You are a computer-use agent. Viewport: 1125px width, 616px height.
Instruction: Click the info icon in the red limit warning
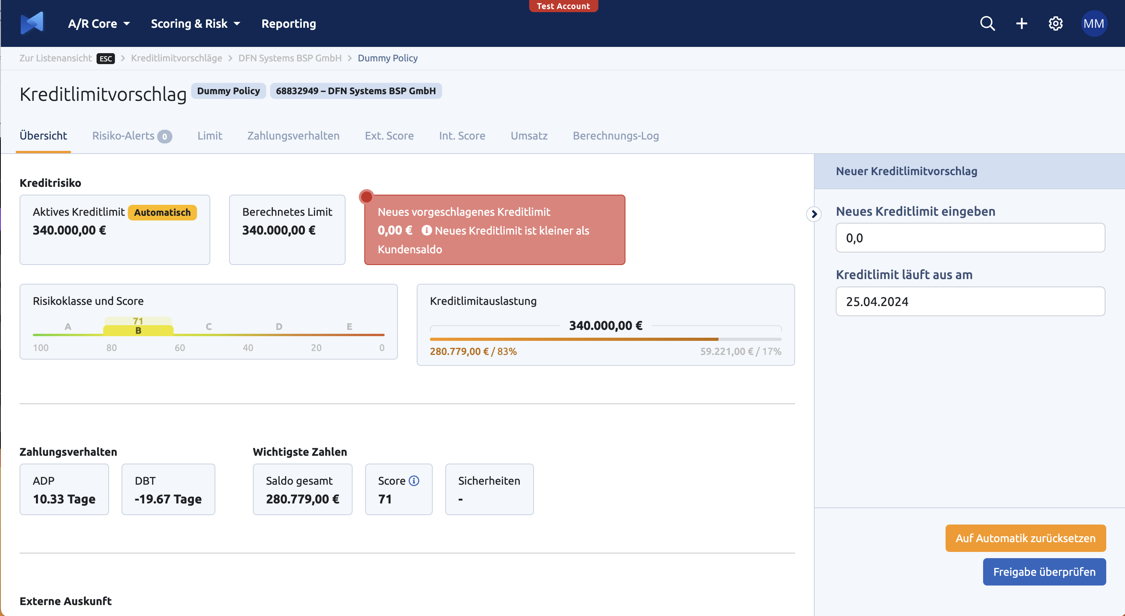coord(426,230)
